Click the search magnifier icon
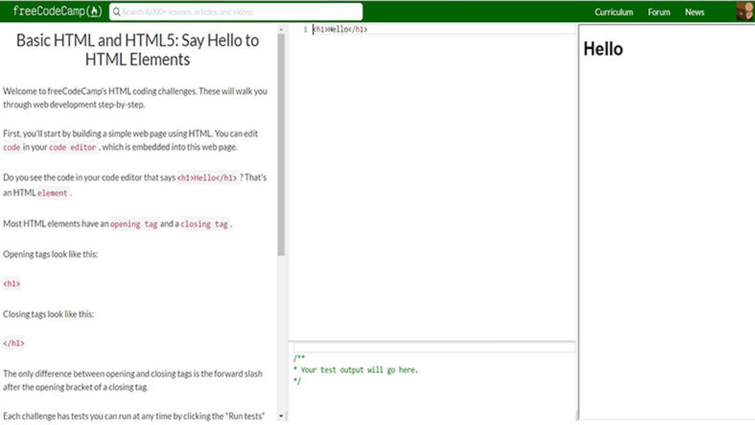 tap(116, 12)
